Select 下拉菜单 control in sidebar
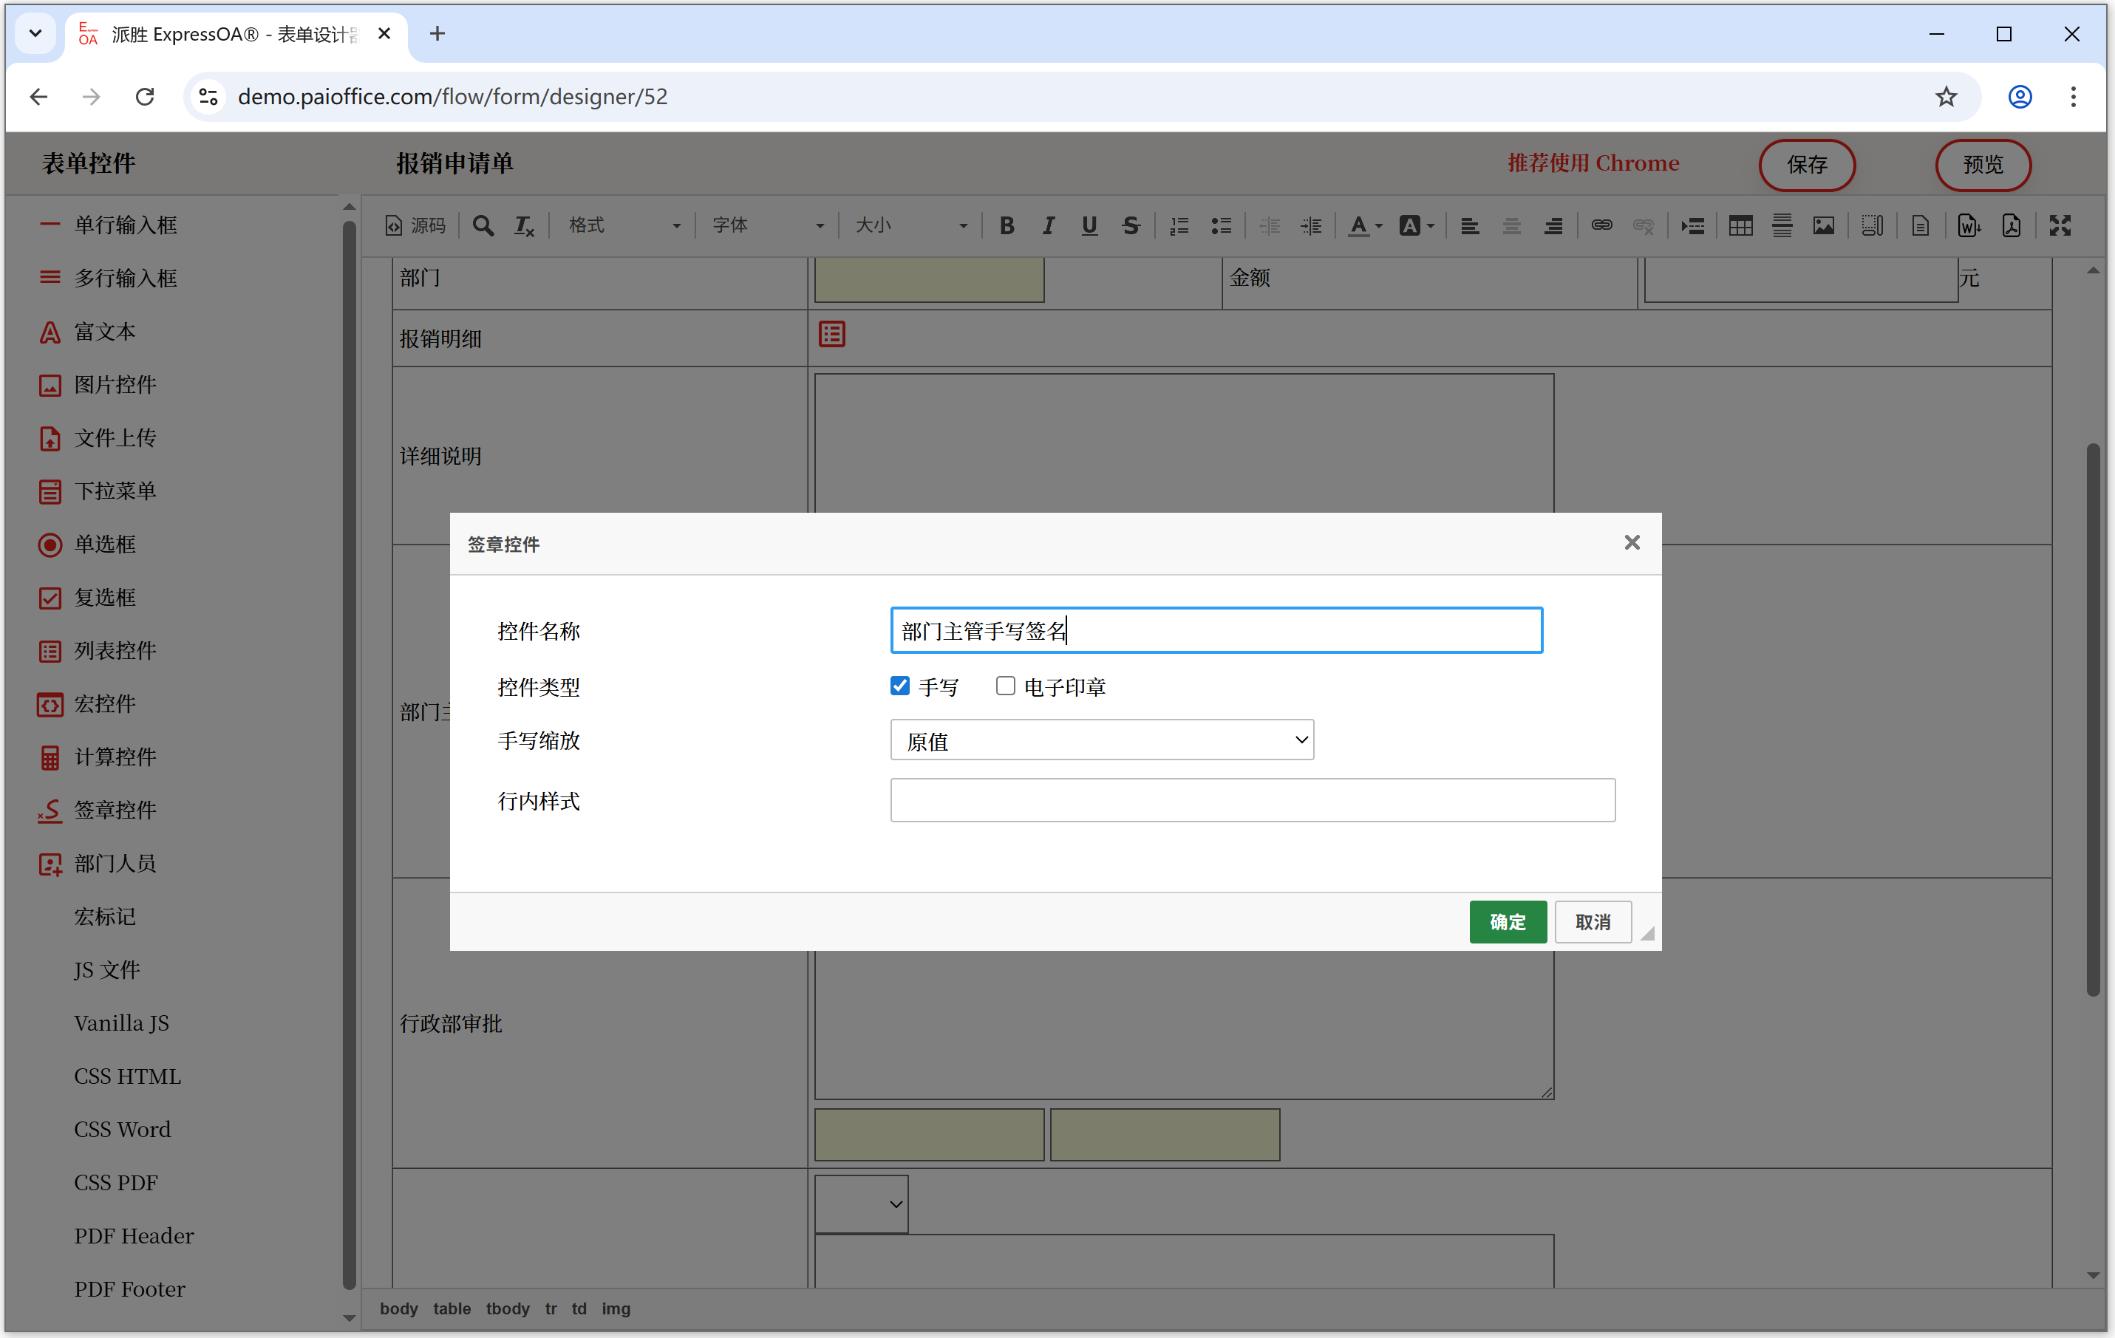Screen dimensions: 2115x1338 pos(115,491)
